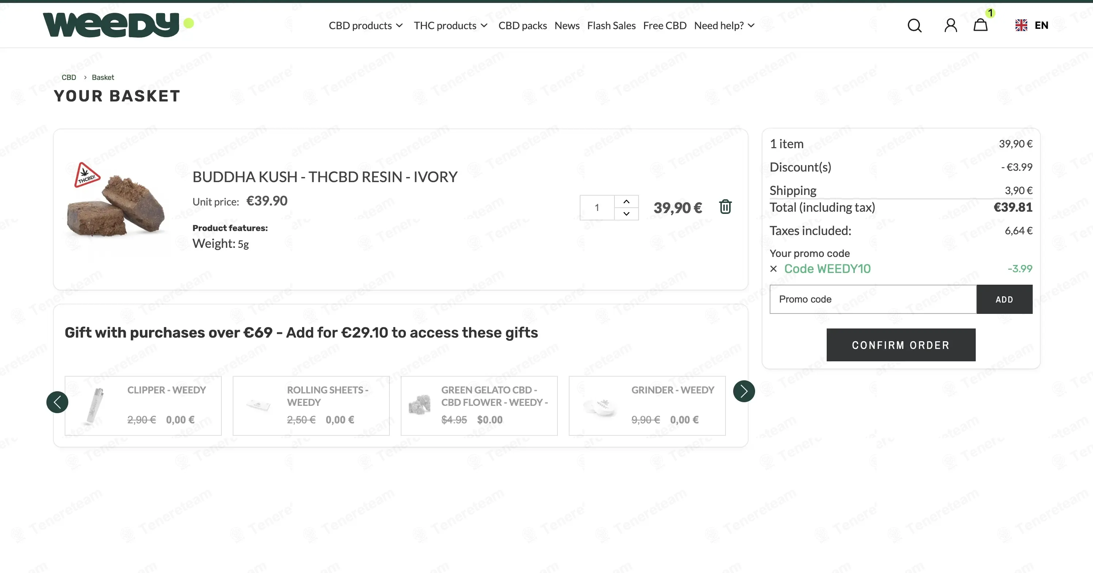Follow the CBD breadcrumb link
The height and width of the screenshot is (573, 1093).
(x=69, y=77)
